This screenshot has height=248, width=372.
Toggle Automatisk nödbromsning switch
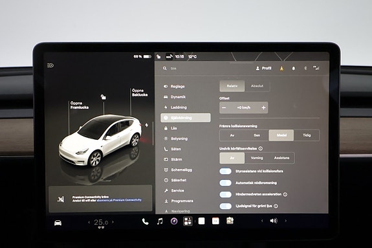[x=225, y=183]
